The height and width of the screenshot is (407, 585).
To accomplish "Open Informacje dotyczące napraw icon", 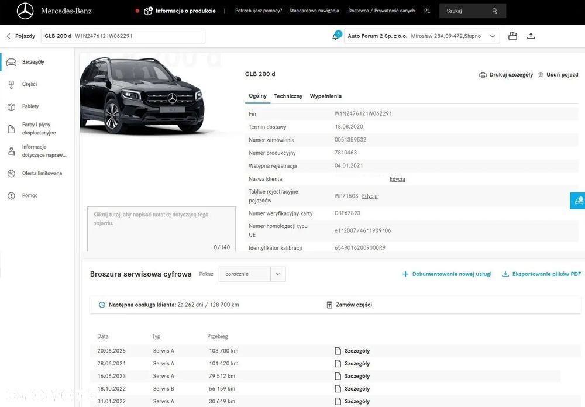I will [12, 151].
